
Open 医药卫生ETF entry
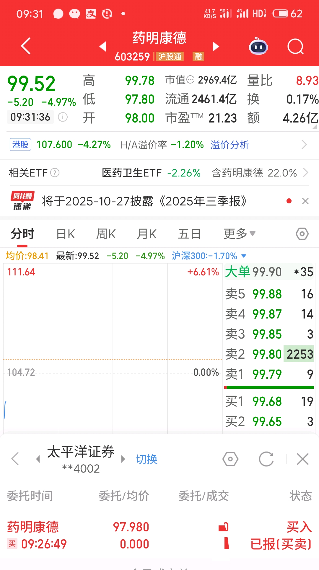[132, 173]
